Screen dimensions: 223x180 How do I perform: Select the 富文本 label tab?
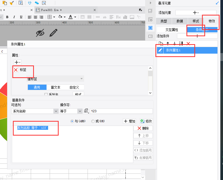(55, 87)
